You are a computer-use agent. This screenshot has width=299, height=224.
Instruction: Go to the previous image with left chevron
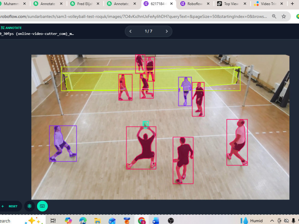pos(130,31)
